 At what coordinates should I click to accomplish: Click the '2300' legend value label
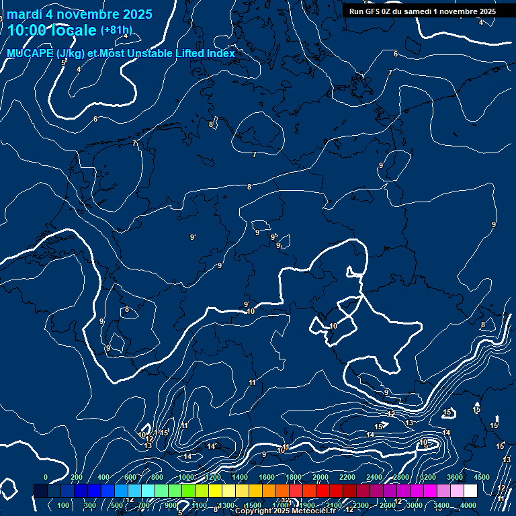(x=361, y=505)
